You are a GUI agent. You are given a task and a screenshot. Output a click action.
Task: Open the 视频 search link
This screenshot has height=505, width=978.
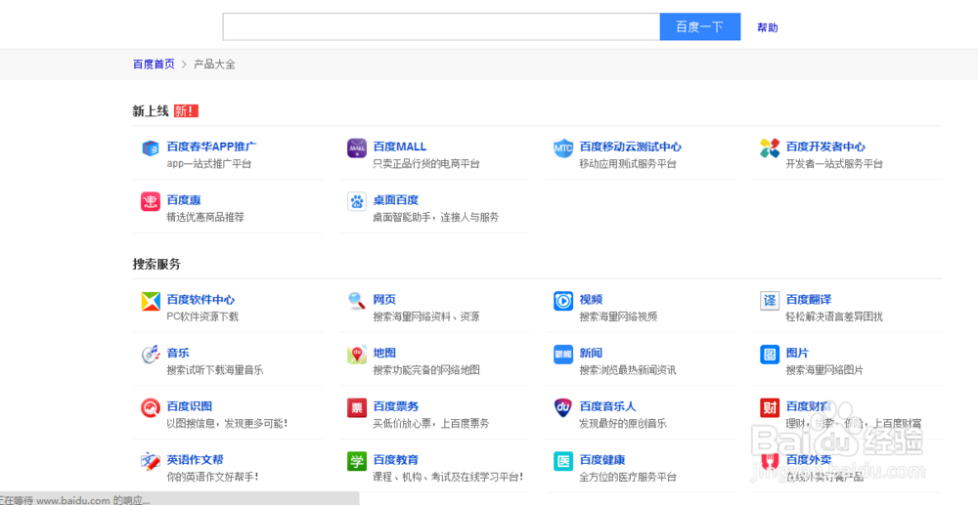pos(591,300)
